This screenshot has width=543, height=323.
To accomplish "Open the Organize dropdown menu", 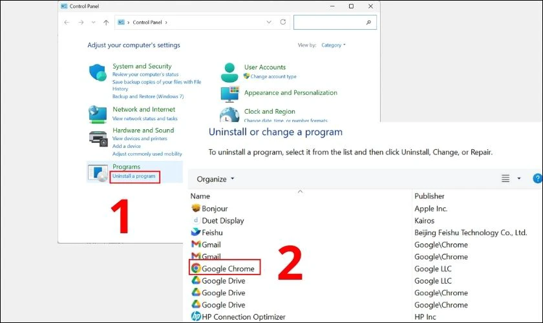I will [215, 179].
